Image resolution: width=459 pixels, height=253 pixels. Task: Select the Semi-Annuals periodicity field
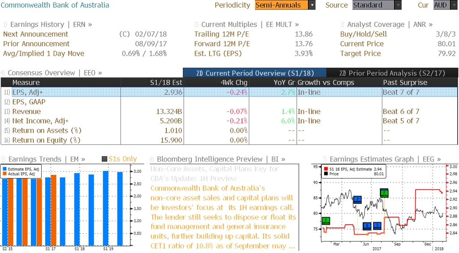(x=281, y=5)
